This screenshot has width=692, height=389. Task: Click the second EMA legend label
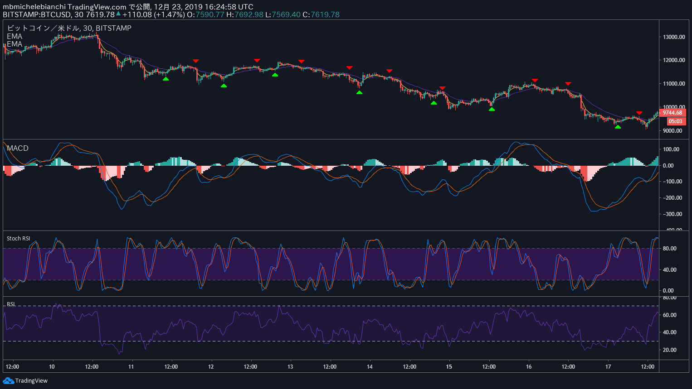15,44
